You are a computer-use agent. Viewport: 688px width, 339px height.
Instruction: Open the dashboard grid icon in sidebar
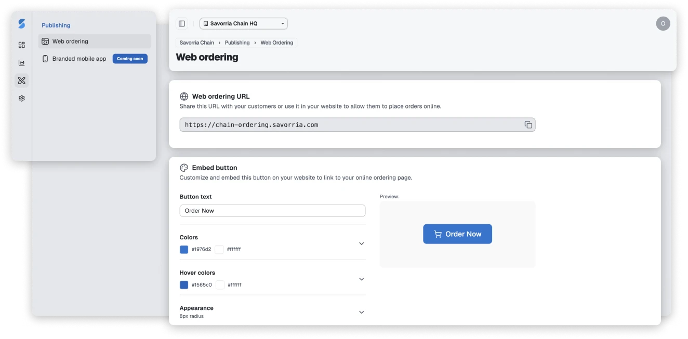(x=21, y=45)
